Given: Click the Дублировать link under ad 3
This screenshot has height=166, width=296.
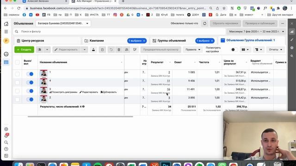Looking at the screenshot, I should point(108,92).
